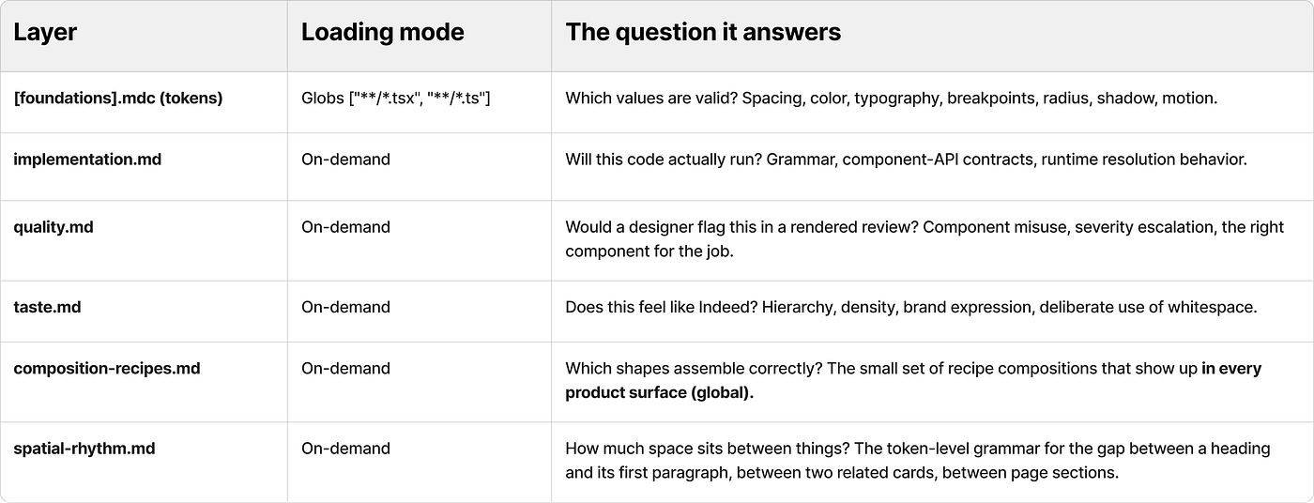Image resolution: width=1314 pixels, height=503 pixels.
Task: Click On-demand in the spatial-rhythm.md row
Action: (345, 449)
